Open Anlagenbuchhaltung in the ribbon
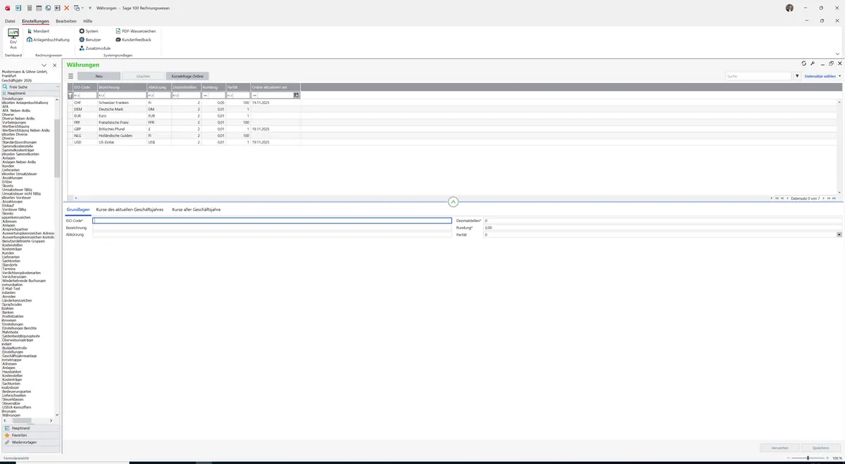Image resolution: width=845 pixels, height=464 pixels. point(49,40)
